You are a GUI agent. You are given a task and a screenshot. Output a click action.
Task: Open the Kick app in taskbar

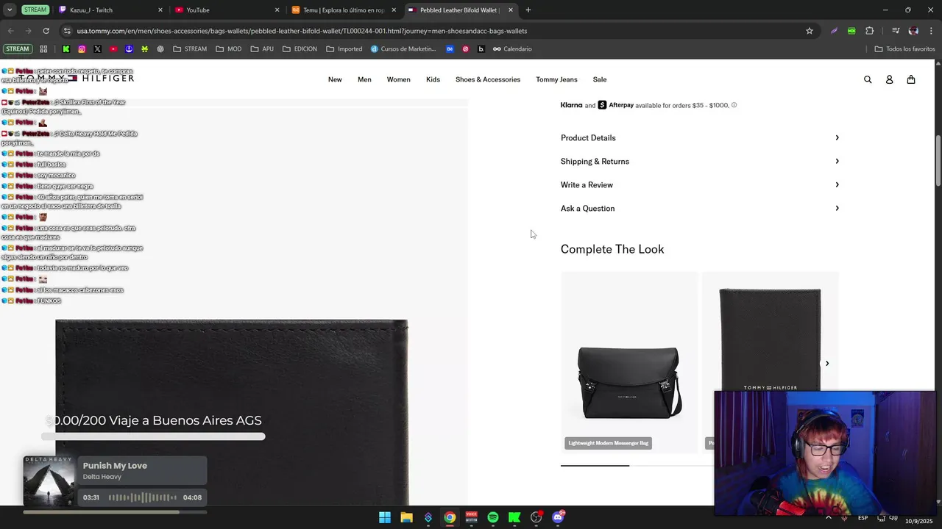point(514,517)
